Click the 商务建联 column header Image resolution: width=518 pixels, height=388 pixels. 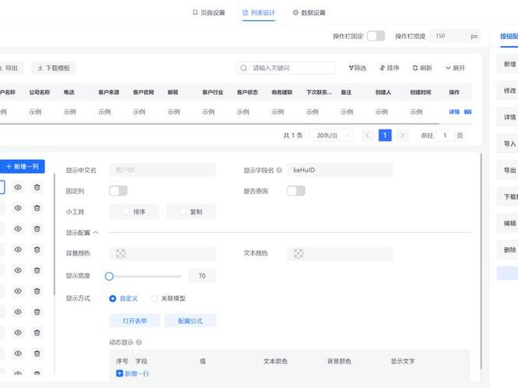click(x=282, y=92)
